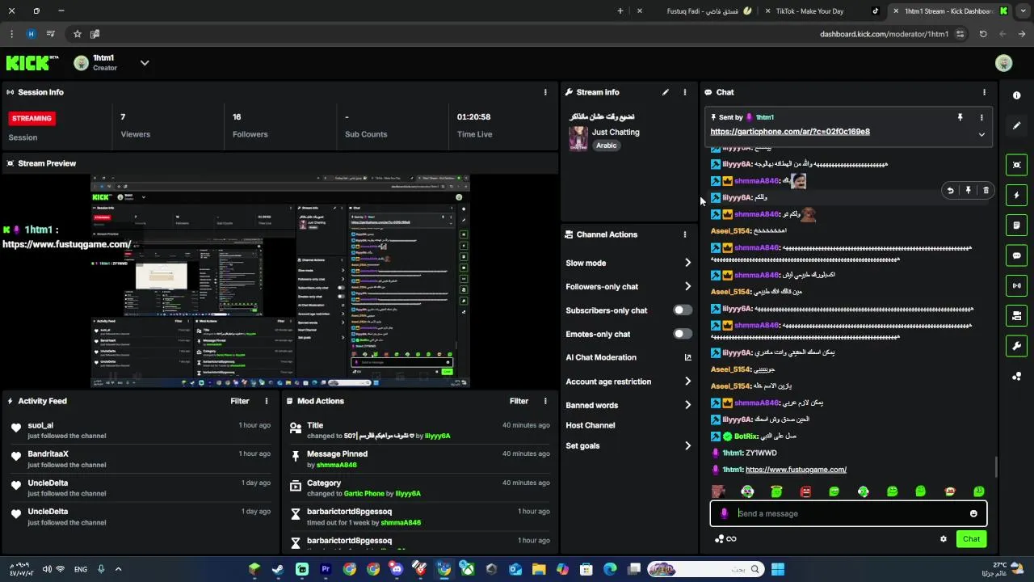The width and height of the screenshot is (1034, 582).
Task: Open the info icon in right sidebar
Action: tap(1016, 95)
